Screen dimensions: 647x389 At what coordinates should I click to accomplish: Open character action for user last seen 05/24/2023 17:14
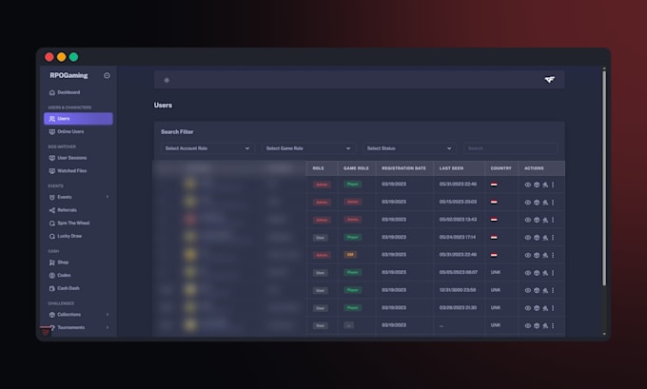pyautogui.click(x=545, y=238)
